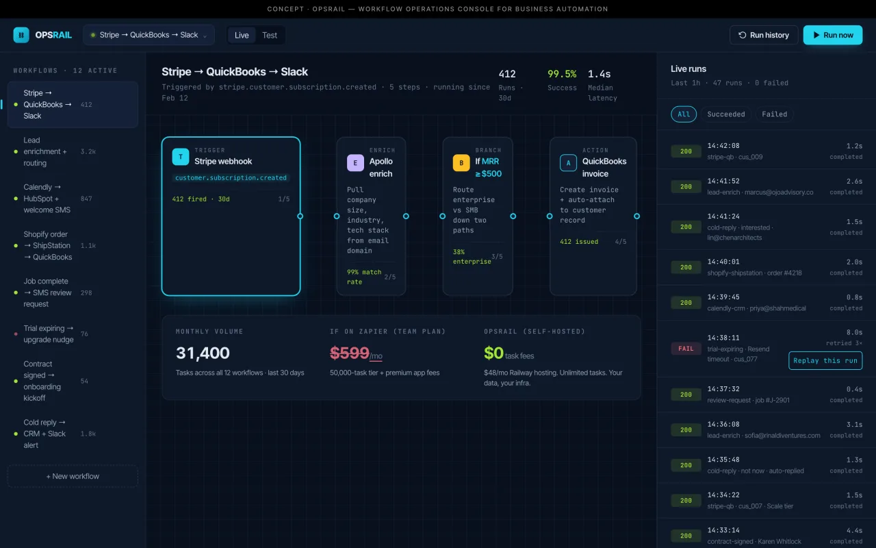Click the input connector on Apollo enrich node
This screenshot has height=548, width=876.
pos(337,216)
